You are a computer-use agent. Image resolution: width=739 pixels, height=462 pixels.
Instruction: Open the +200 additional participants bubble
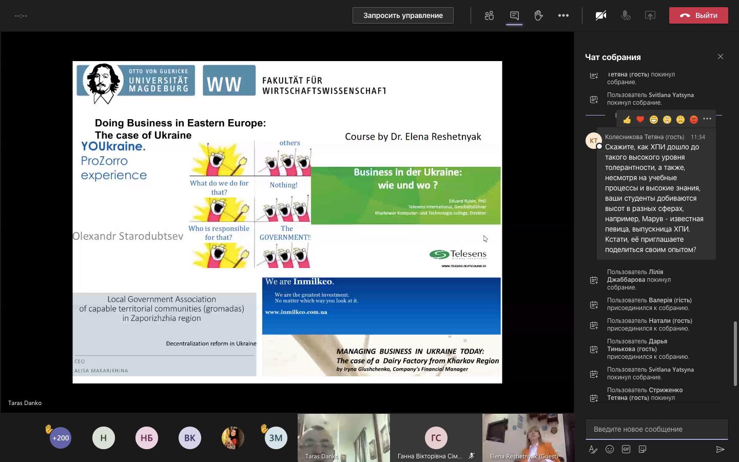coord(61,438)
